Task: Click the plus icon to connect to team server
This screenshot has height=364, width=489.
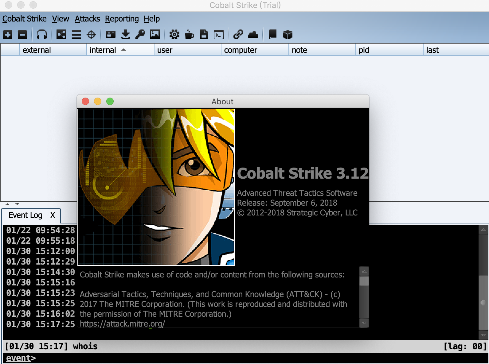Action: click(8, 35)
